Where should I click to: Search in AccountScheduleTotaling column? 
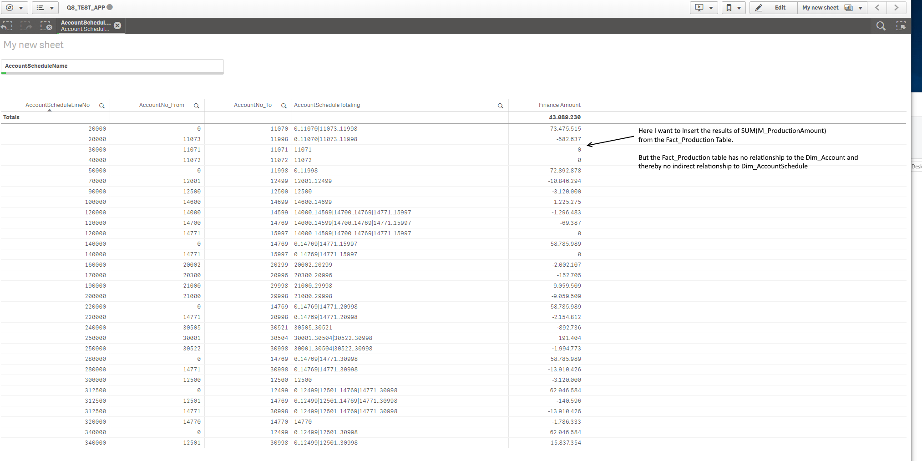pyautogui.click(x=501, y=106)
